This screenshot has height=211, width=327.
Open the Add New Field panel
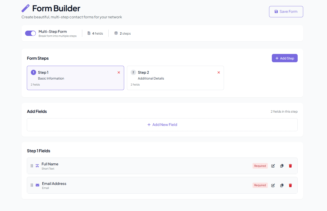click(x=162, y=124)
